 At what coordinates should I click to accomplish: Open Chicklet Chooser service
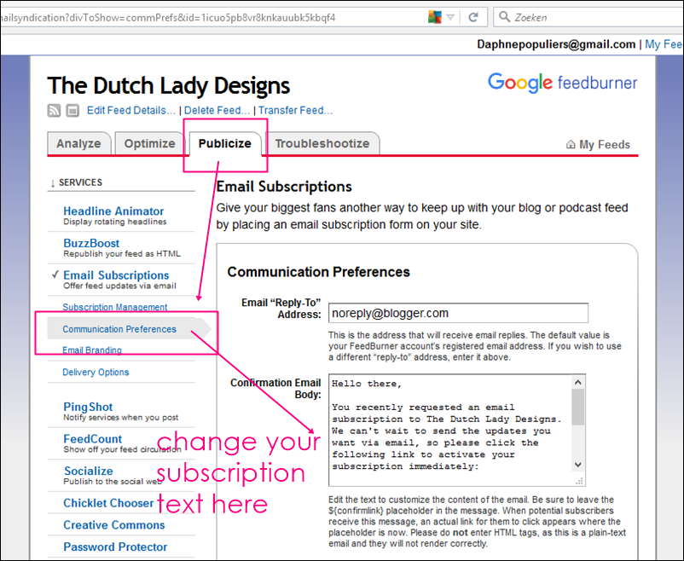tap(108, 503)
